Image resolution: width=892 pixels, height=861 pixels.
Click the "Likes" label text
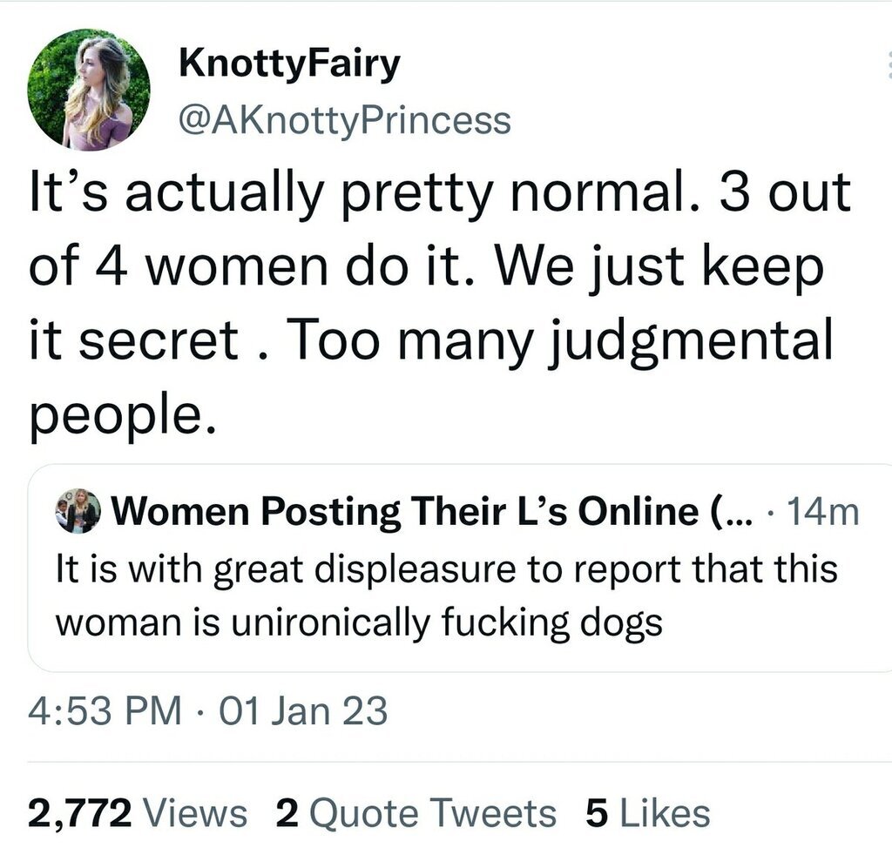tap(663, 813)
